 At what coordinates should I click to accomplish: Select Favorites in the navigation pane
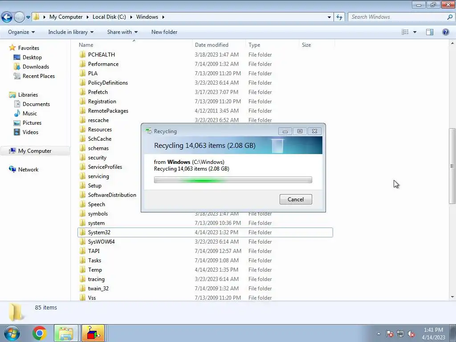coord(28,48)
